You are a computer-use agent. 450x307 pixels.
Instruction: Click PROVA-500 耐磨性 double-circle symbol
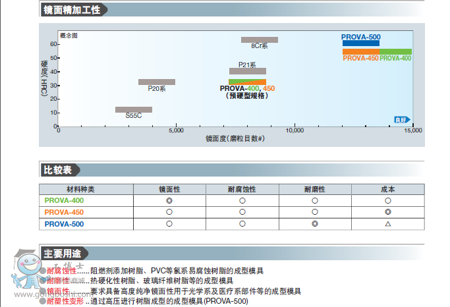click(315, 223)
